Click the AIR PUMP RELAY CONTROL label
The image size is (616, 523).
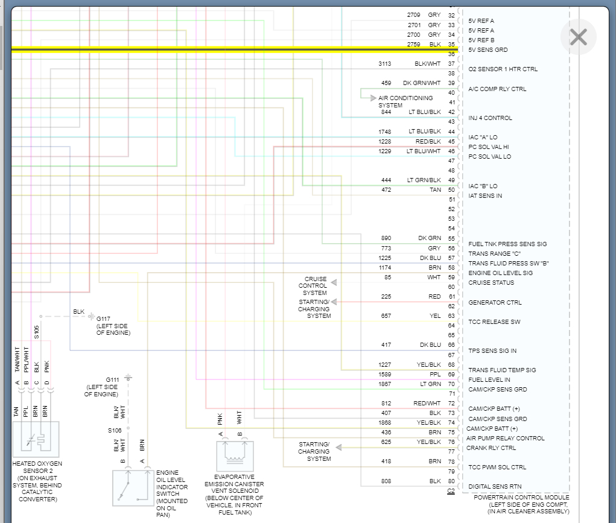point(506,438)
